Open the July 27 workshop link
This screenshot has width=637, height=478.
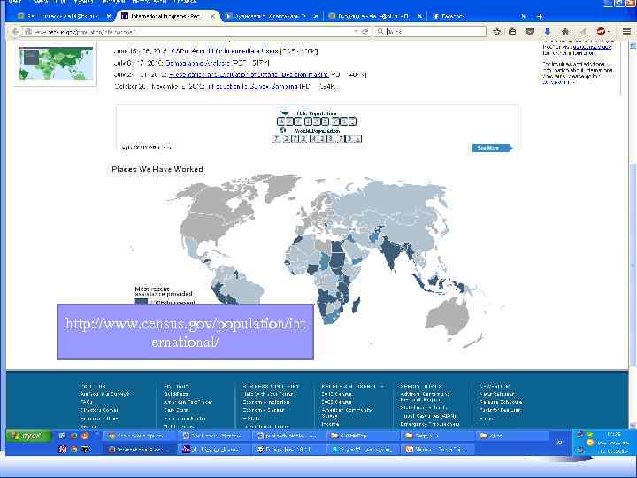249,74
